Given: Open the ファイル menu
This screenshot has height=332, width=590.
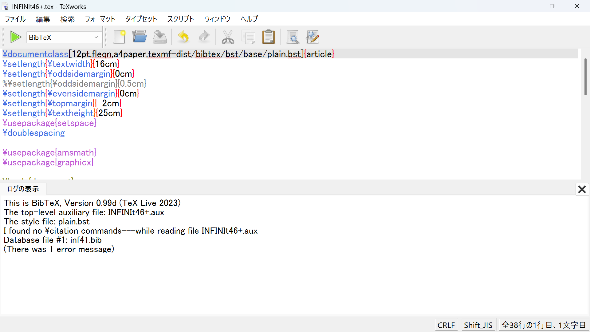Looking at the screenshot, I should [x=15, y=19].
